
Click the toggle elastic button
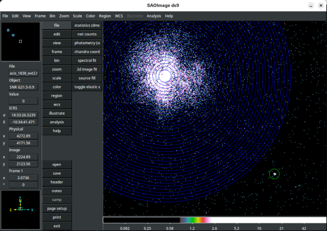coord(87,87)
